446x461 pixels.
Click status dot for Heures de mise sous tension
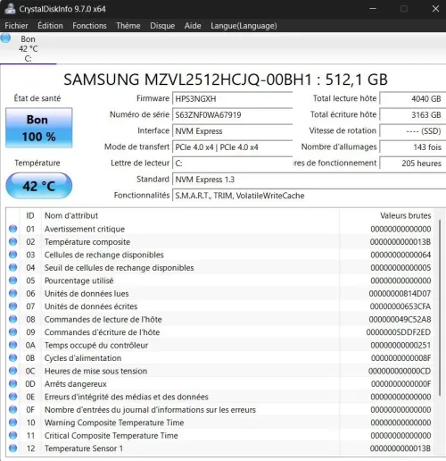coord(12,371)
